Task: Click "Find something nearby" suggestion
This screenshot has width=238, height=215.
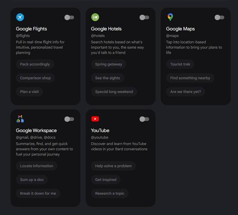Action: click(x=190, y=78)
